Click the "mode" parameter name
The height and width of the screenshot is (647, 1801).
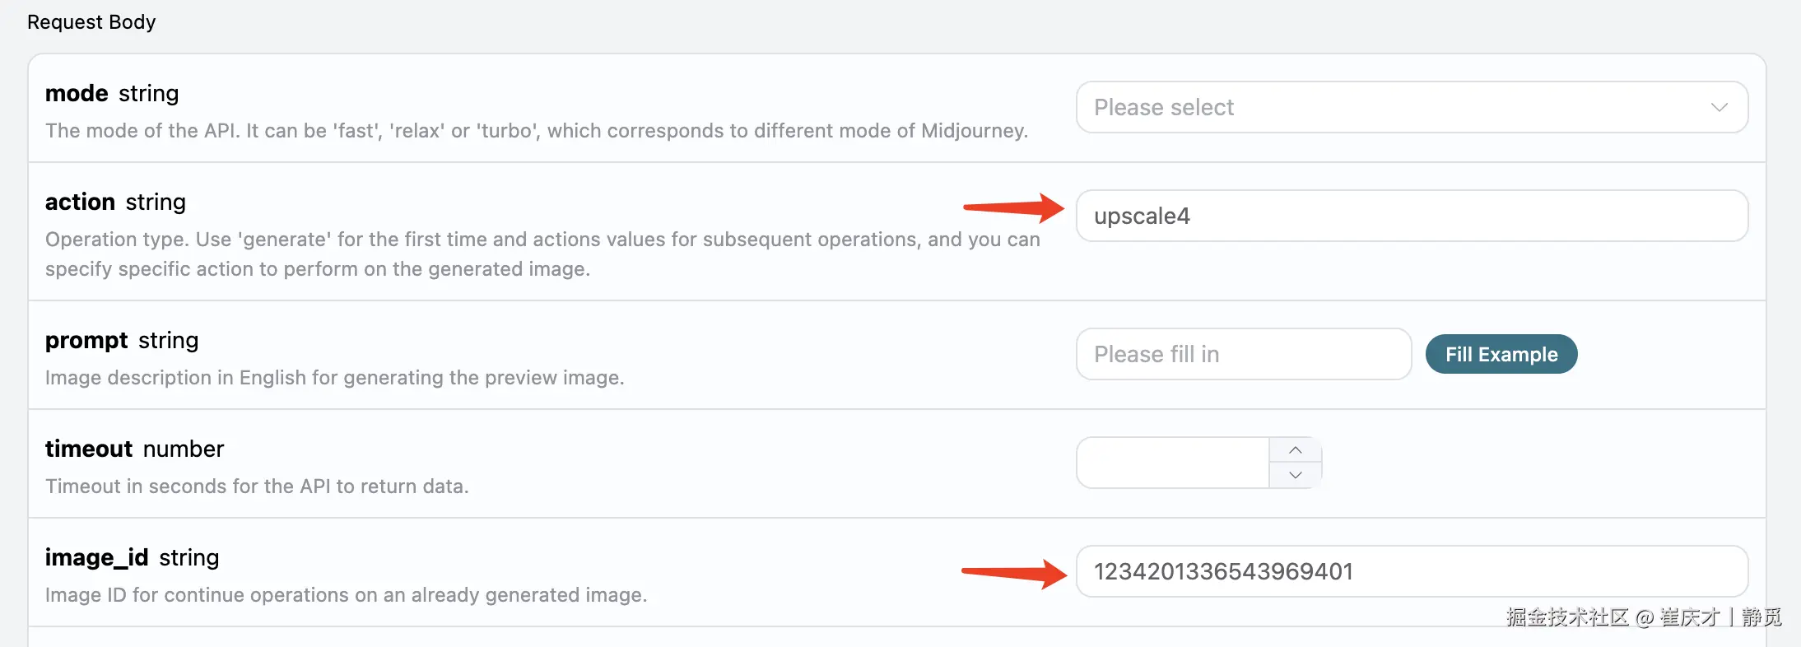[x=77, y=94]
